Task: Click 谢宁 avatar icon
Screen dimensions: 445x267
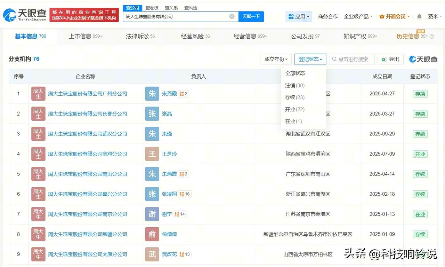Action: 152,214
